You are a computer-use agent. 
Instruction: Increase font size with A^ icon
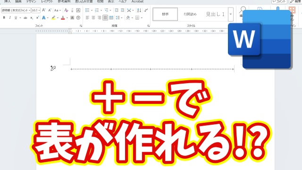pos(44,10)
